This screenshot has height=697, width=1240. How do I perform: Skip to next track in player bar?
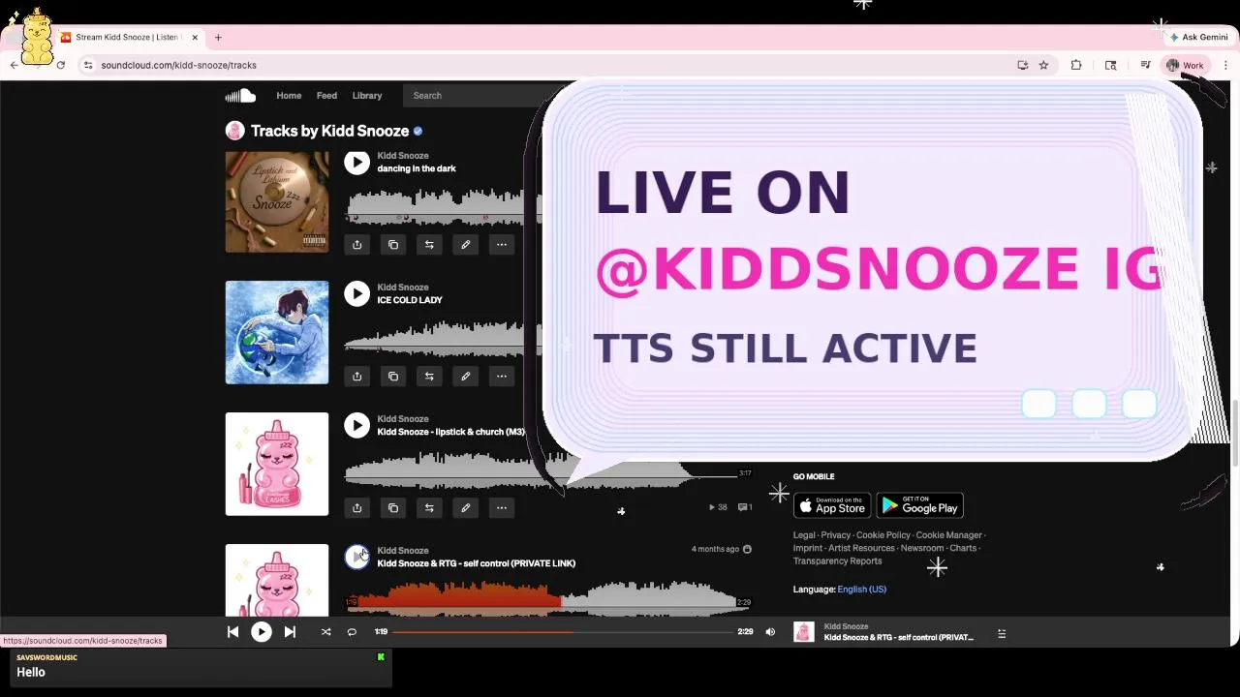(290, 632)
